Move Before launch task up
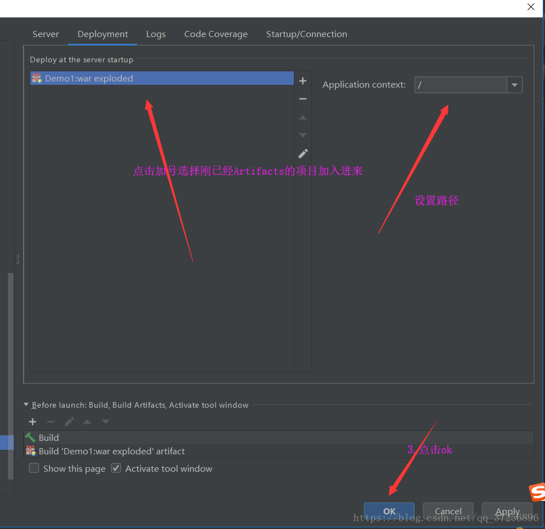The image size is (545, 529). (87, 422)
